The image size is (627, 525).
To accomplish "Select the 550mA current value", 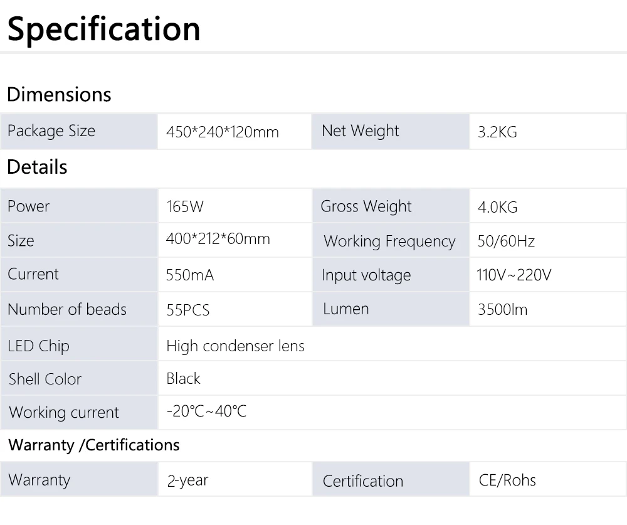I will (190, 275).
